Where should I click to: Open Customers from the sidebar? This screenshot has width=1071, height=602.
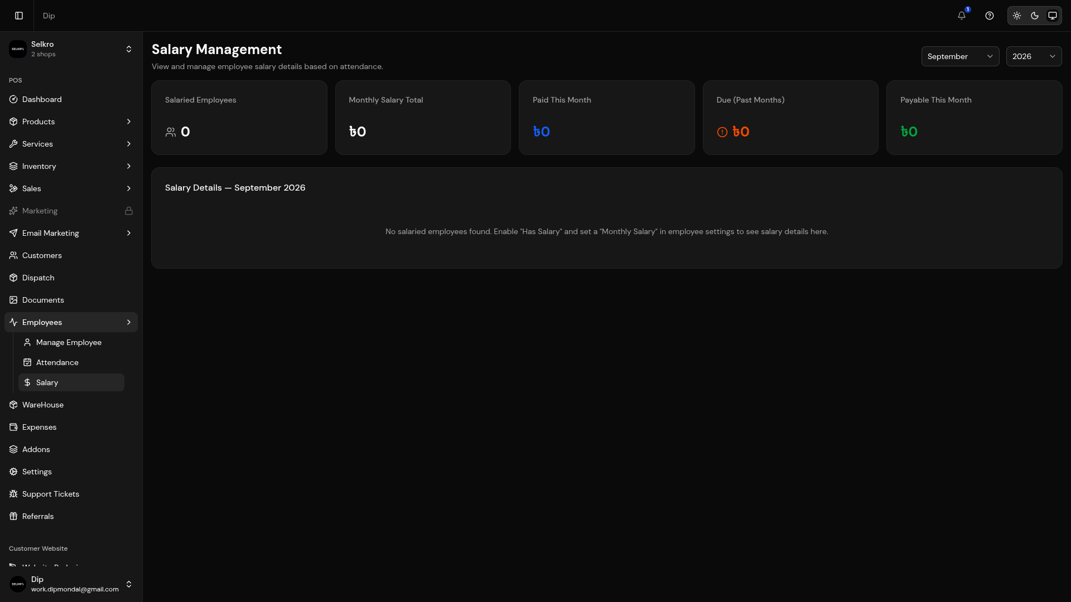[71, 255]
